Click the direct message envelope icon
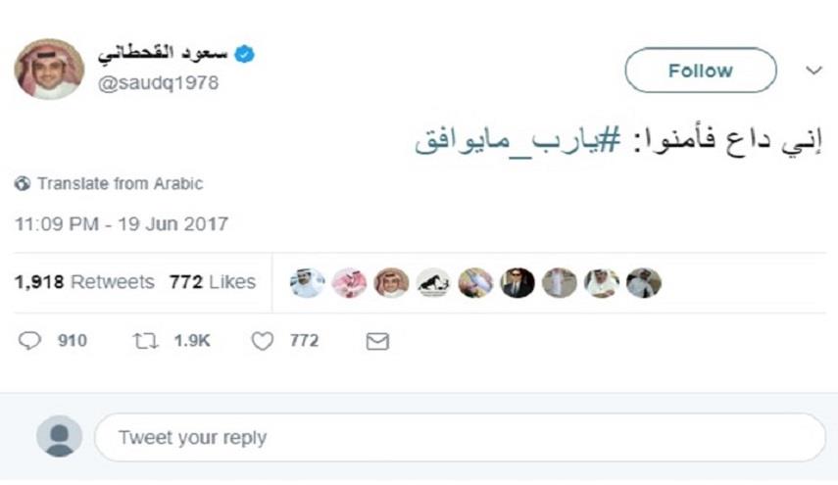This screenshot has height=485, width=838. tap(377, 341)
